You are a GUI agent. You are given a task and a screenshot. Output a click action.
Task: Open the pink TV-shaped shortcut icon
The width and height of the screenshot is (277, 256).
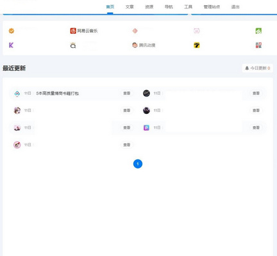coord(197,31)
